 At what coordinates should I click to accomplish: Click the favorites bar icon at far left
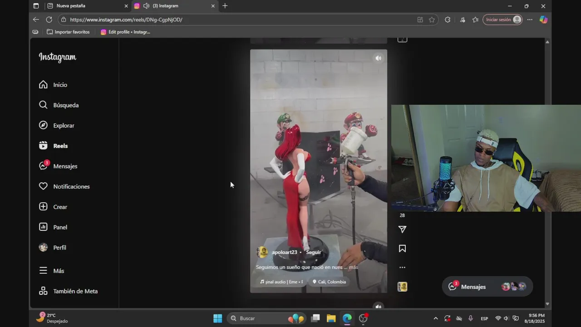click(35, 32)
